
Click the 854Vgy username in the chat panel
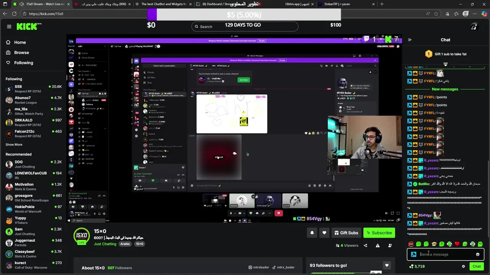tap(425, 215)
